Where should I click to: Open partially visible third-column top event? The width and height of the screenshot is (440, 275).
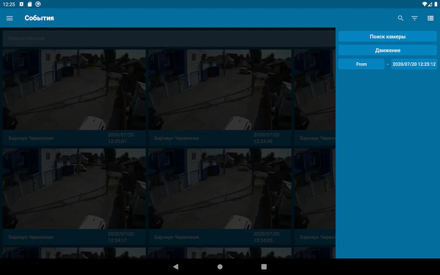tap(315, 89)
